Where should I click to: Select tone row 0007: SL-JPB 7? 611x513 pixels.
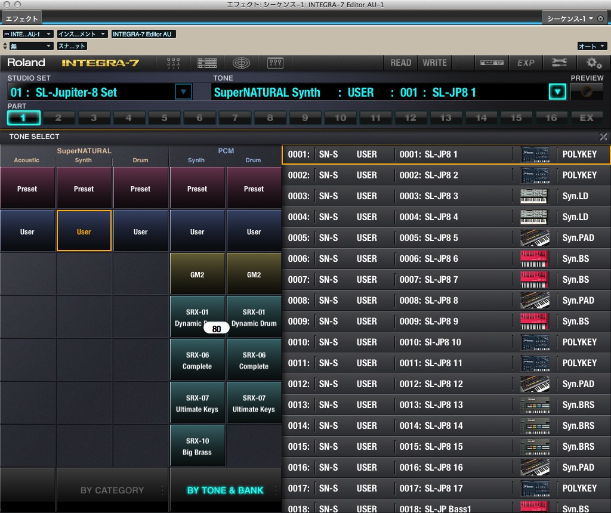click(446, 280)
